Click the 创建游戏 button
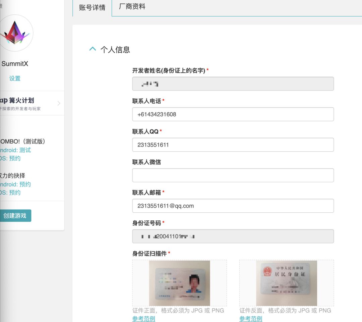The height and width of the screenshot is (322, 362). 15,216
